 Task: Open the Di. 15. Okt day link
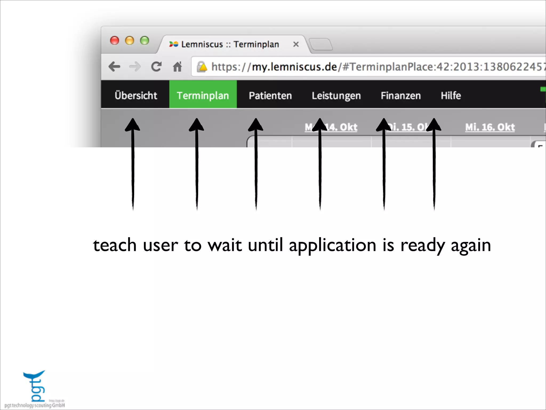tap(411, 127)
